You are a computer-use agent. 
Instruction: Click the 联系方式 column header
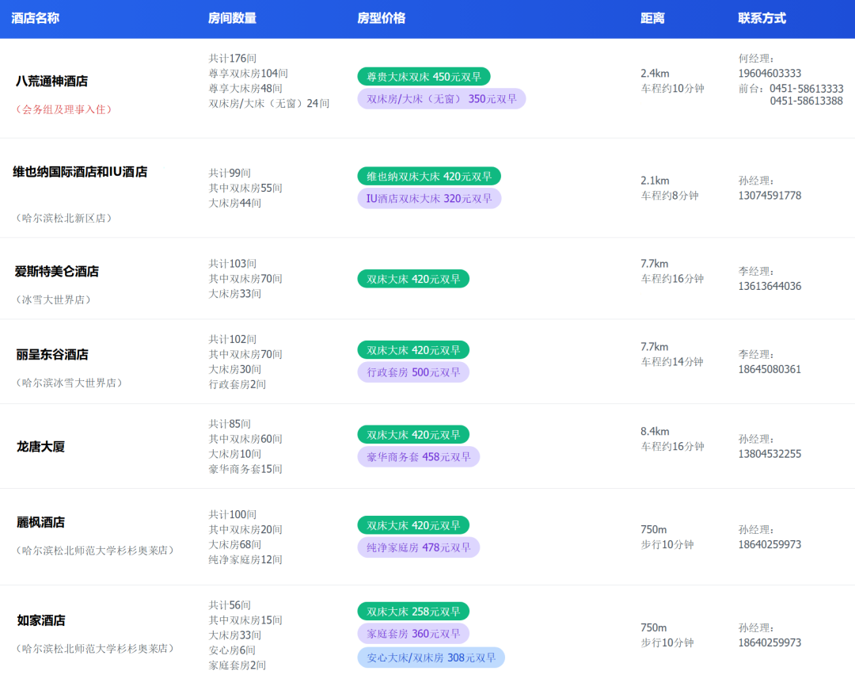coord(762,18)
